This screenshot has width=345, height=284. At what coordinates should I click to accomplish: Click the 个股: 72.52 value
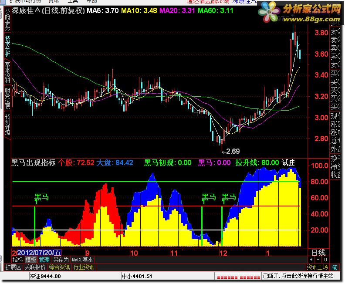click(76, 162)
